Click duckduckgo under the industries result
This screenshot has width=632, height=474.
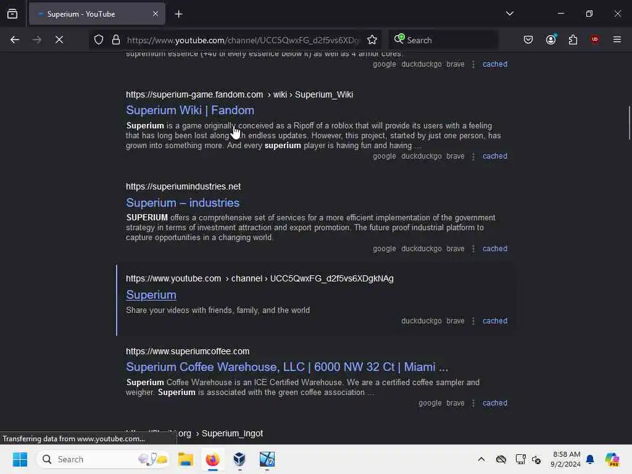tap(421, 249)
